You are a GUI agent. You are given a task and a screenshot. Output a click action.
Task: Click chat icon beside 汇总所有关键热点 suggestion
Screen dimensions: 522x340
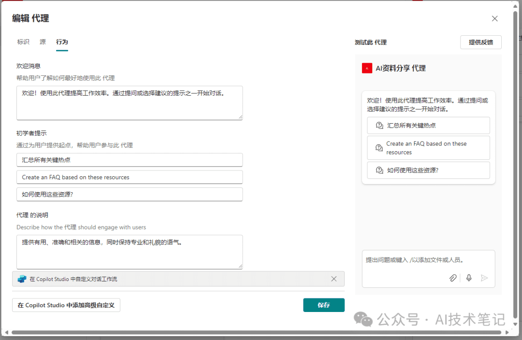point(379,126)
